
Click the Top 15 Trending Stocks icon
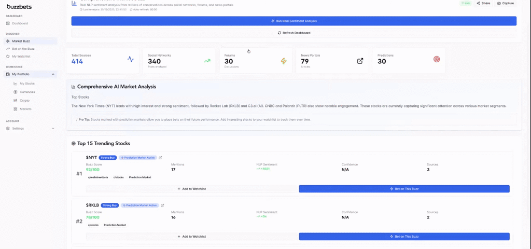pos(74,144)
